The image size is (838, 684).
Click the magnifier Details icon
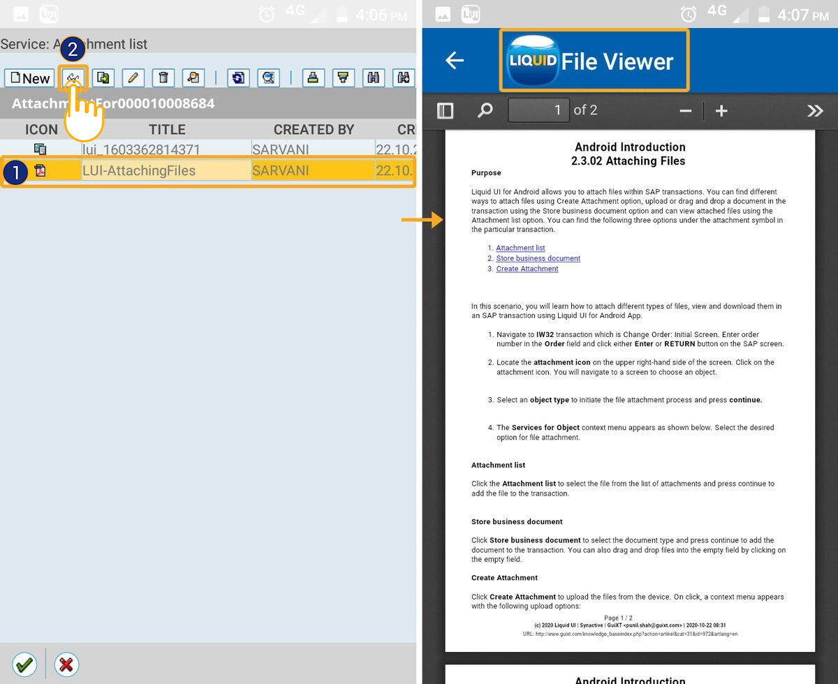268,77
